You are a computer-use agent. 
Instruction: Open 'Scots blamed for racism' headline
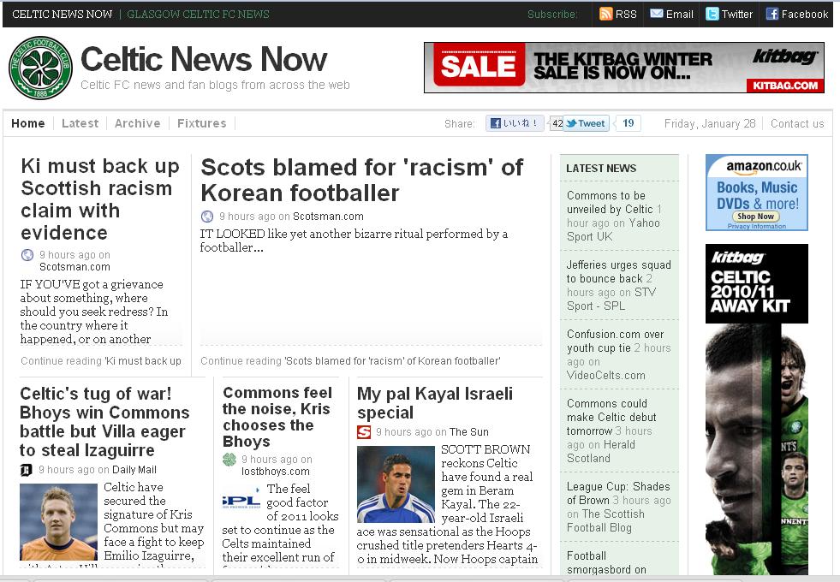361,179
